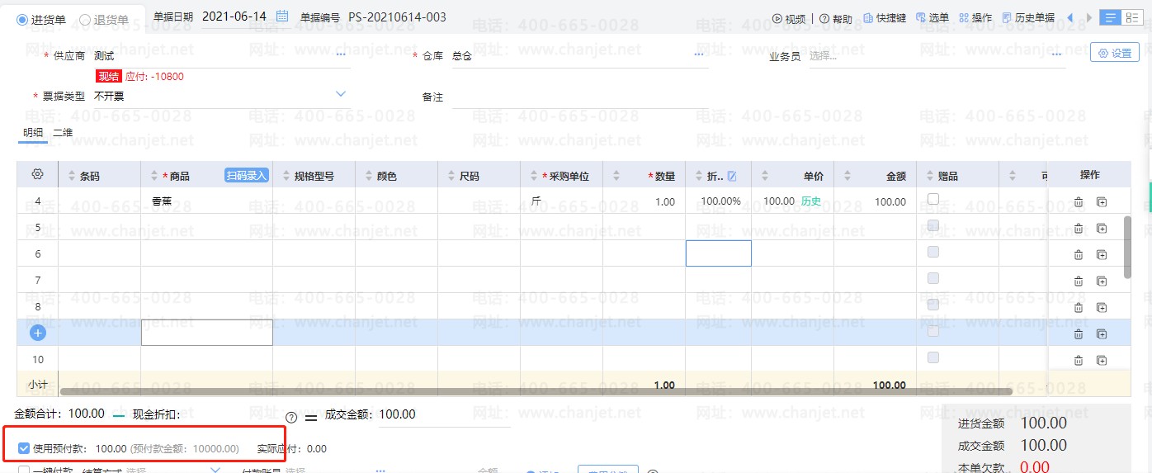Viewport: 1152px width, 473px height.
Task: Click the product input in highlighted row
Action: tap(207, 333)
